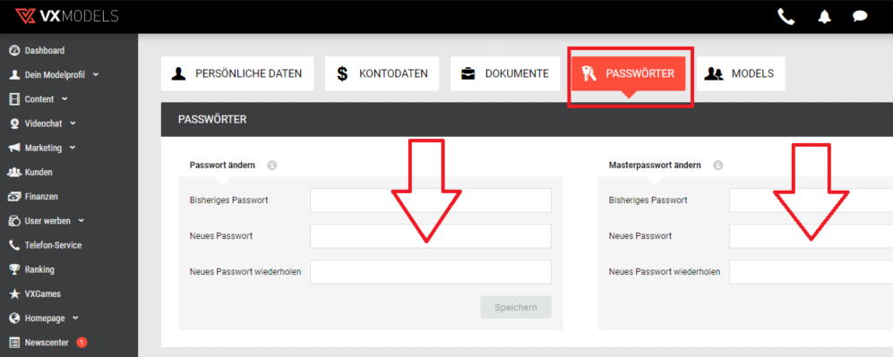Open the notifications bell

click(x=824, y=16)
